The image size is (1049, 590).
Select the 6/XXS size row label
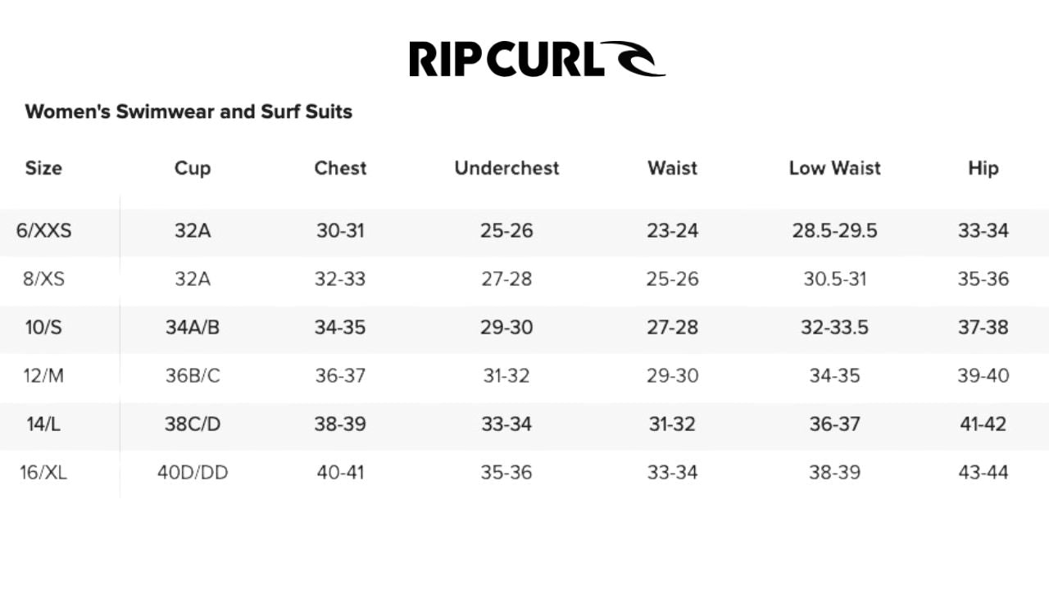tap(44, 231)
